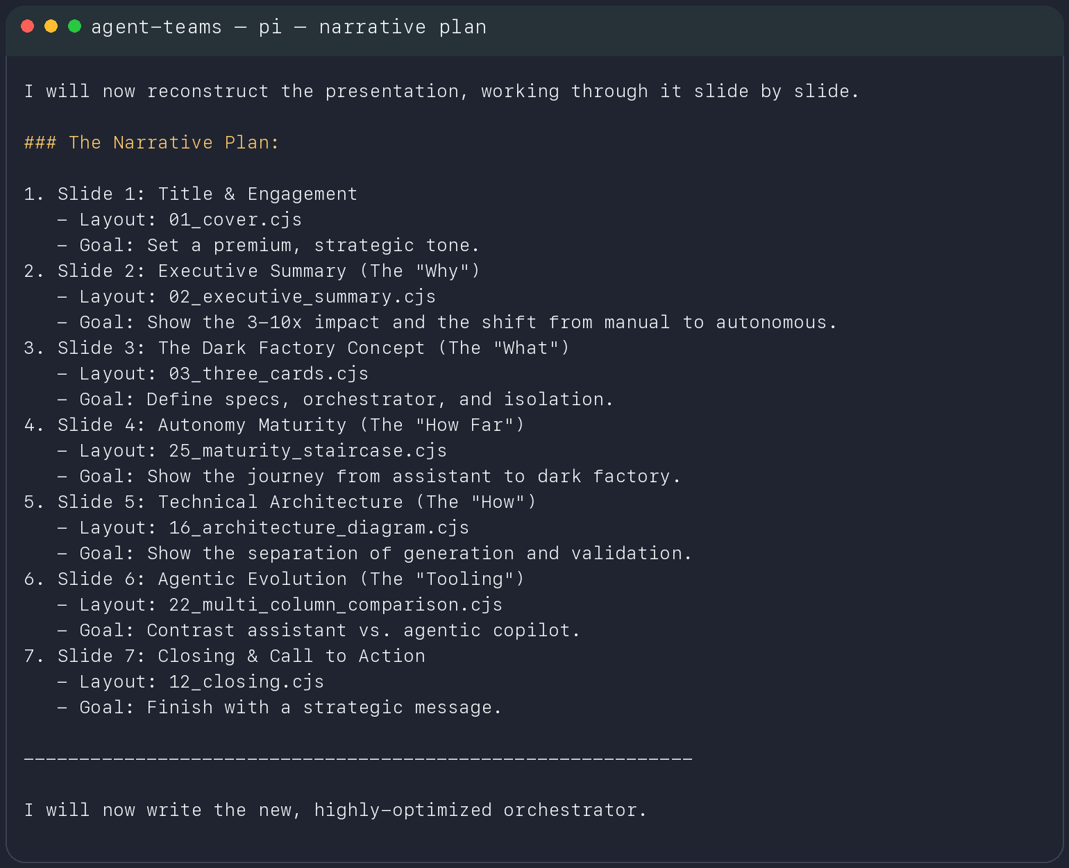Click the dashed horizontal separator line
The width and height of the screenshot is (1069, 868).
pos(358,759)
